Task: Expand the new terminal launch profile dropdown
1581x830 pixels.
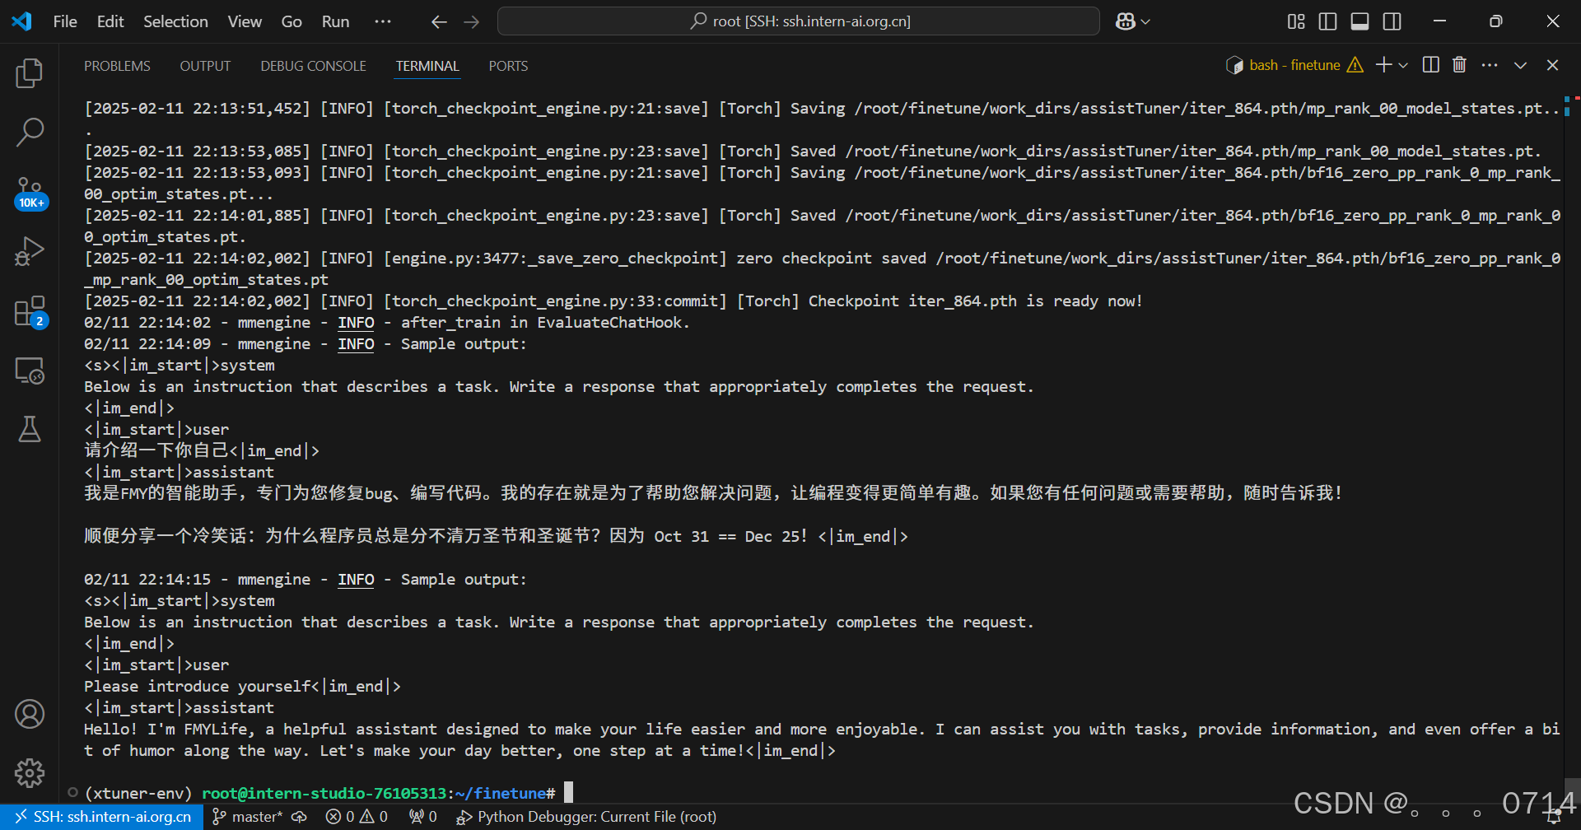Action: pos(1403,65)
